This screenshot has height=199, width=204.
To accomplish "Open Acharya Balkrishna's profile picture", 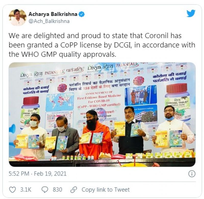I will point(18,17).
